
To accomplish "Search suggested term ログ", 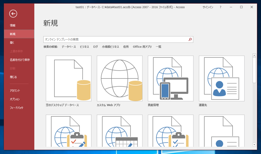I will [x=95, y=47].
